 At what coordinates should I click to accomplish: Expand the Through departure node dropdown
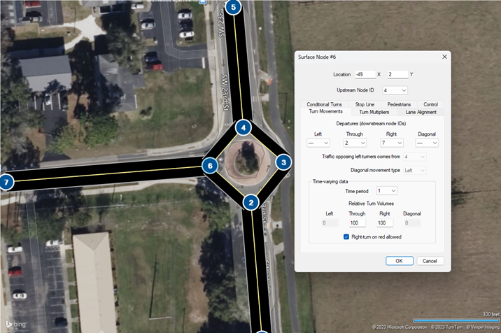(x=355, y=143)
